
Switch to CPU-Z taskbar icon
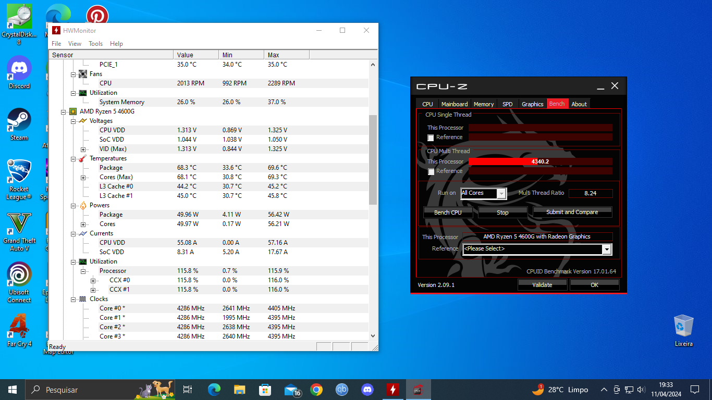(418, 390)
